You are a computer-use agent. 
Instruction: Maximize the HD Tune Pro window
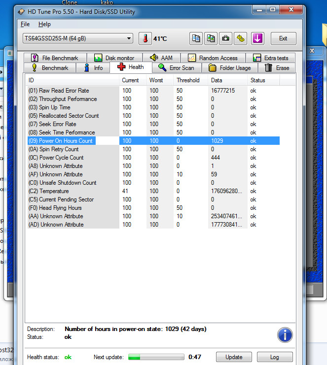pyautogui.click(x=272, y=10)
